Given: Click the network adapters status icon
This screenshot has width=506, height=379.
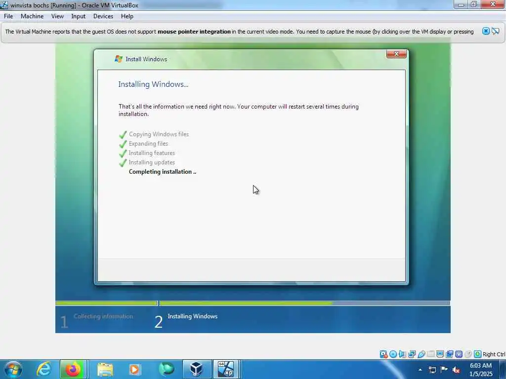Looking at the screenshot, I should tap(412, 354).
